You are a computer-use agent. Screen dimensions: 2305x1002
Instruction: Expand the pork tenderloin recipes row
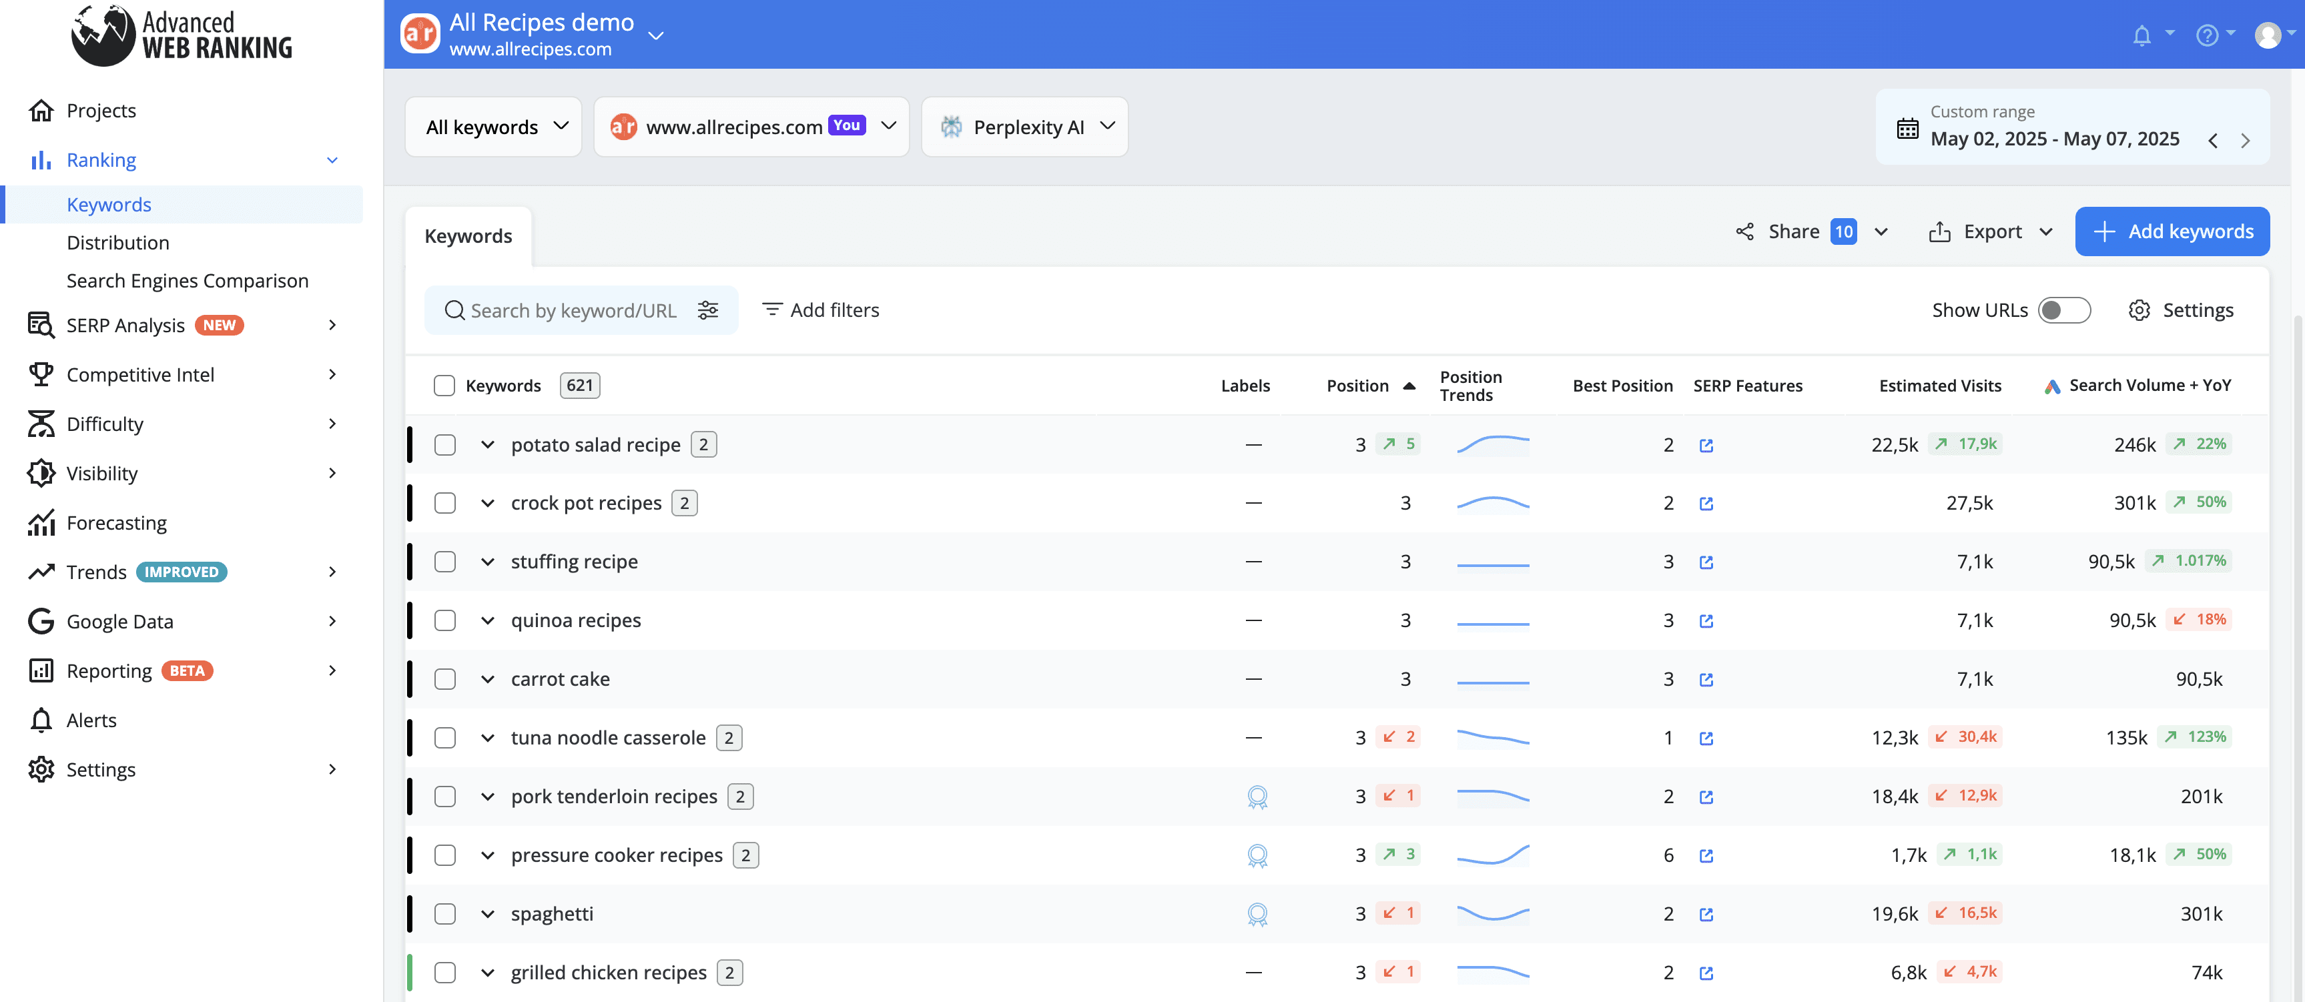(488, 797)
